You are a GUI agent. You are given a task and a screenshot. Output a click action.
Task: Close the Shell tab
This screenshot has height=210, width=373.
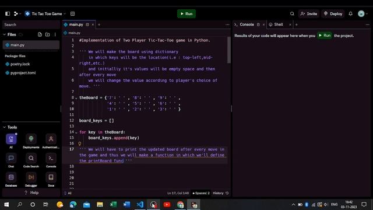[x=290, y=24]
